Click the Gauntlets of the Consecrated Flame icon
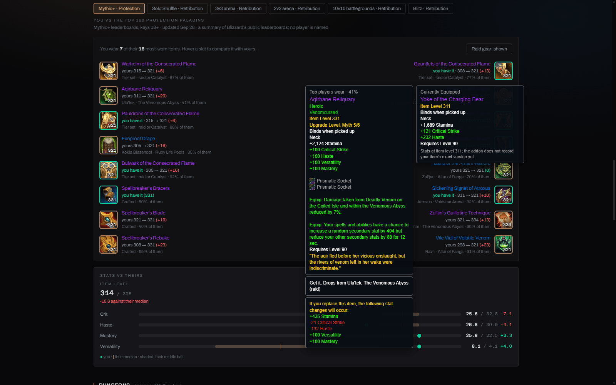 coord(504,71)
